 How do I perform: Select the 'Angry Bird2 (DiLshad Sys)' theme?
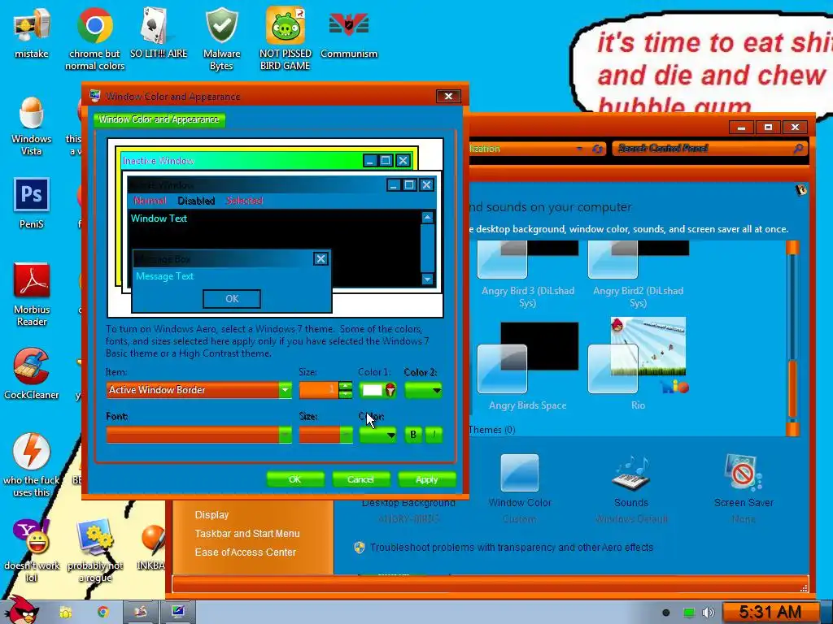click(x=638, y=275)
